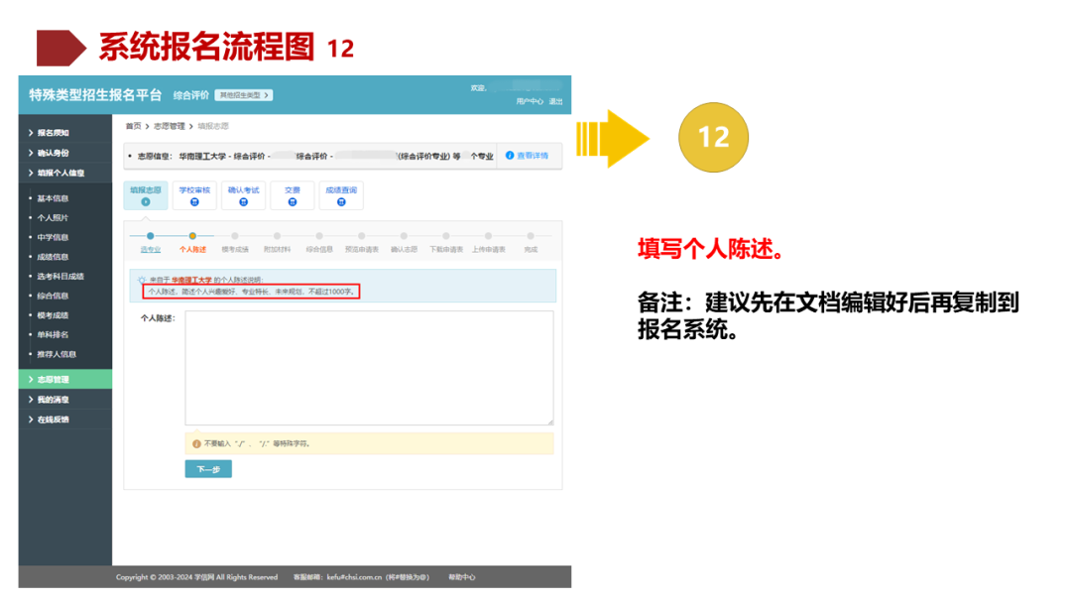1071x603 pixels.
Task: Select the 上传申请表 progress step
Action: coord(488,243)
